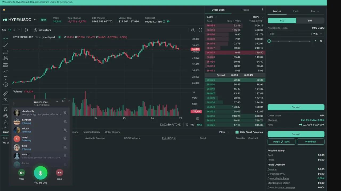
Task: Sort by USDC Value column
Action: (132, 138)
